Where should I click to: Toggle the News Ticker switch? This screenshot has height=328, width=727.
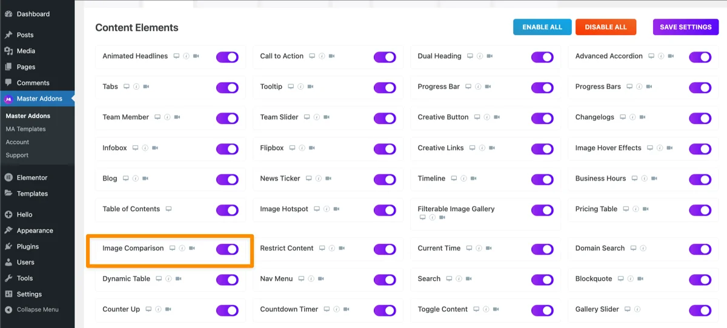point(385,179)
